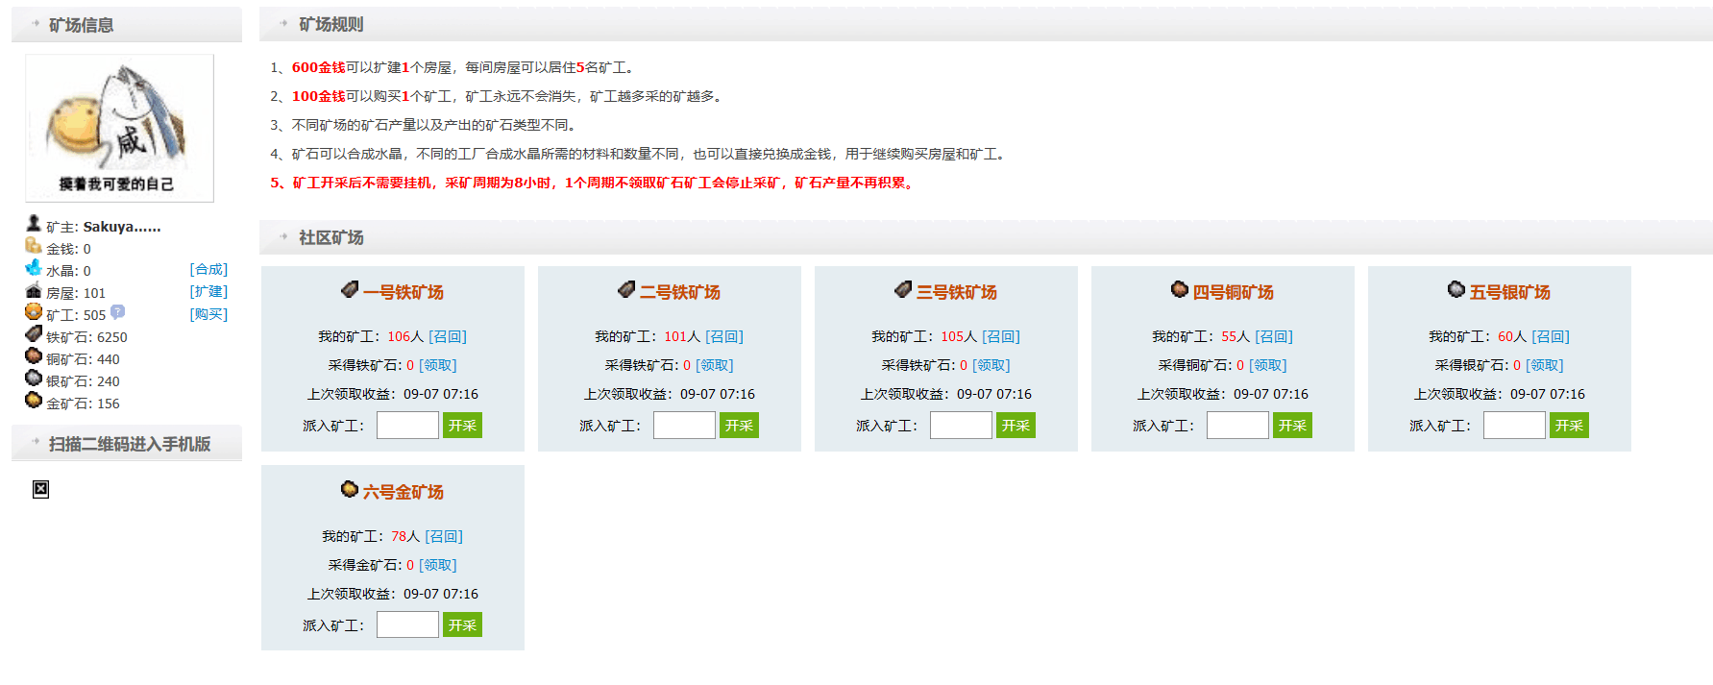
Task: Recall miners from 三号铁矿场
Action: pyautogui.click(x=1001, y=336)
